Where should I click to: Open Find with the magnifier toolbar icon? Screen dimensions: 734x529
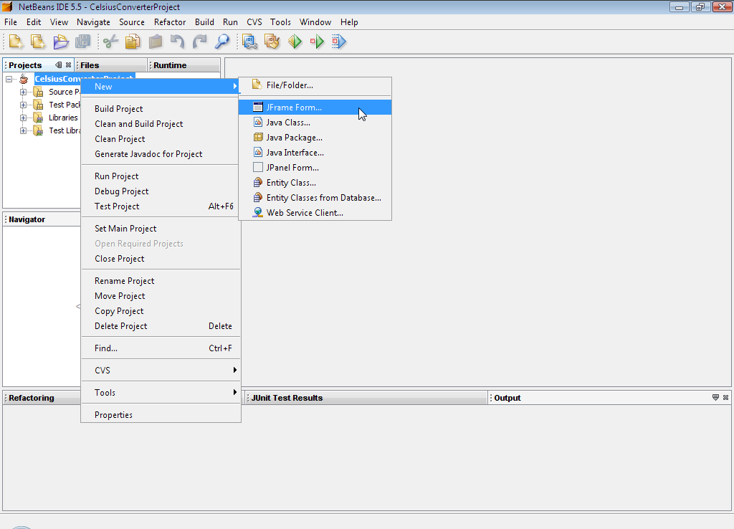222,42
